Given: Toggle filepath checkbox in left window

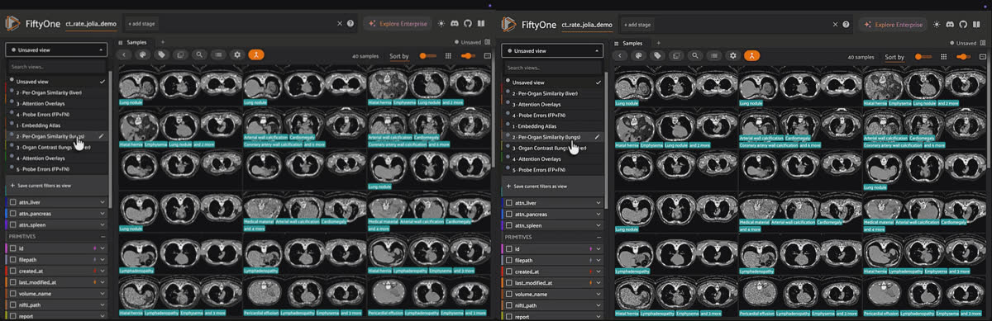Looking at the screenshot, I should click(12, 260).
